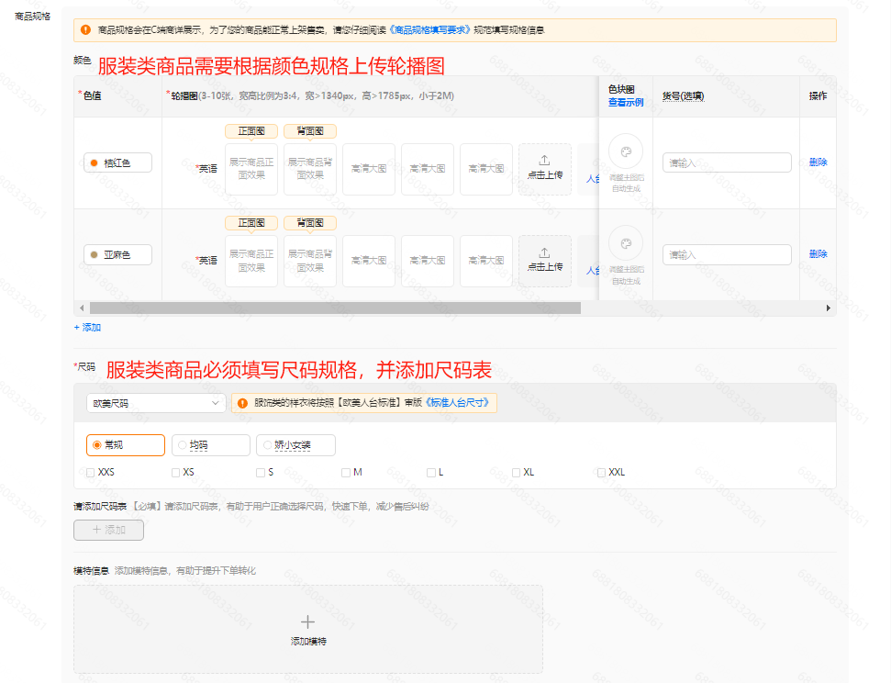Image resolution: width=891 pixels, height=683 pixels.
Task: Open the 《商品规格填写要求》 link
Action: (429, 30)
